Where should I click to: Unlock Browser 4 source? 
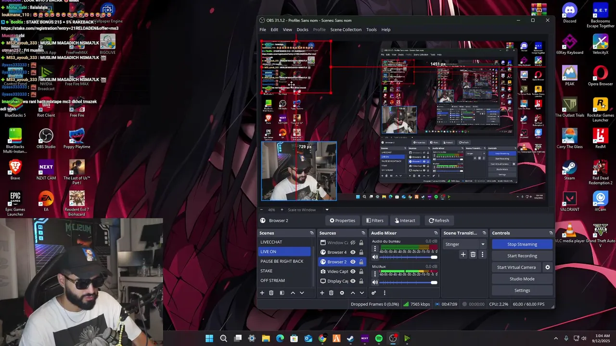coord(361,252)
